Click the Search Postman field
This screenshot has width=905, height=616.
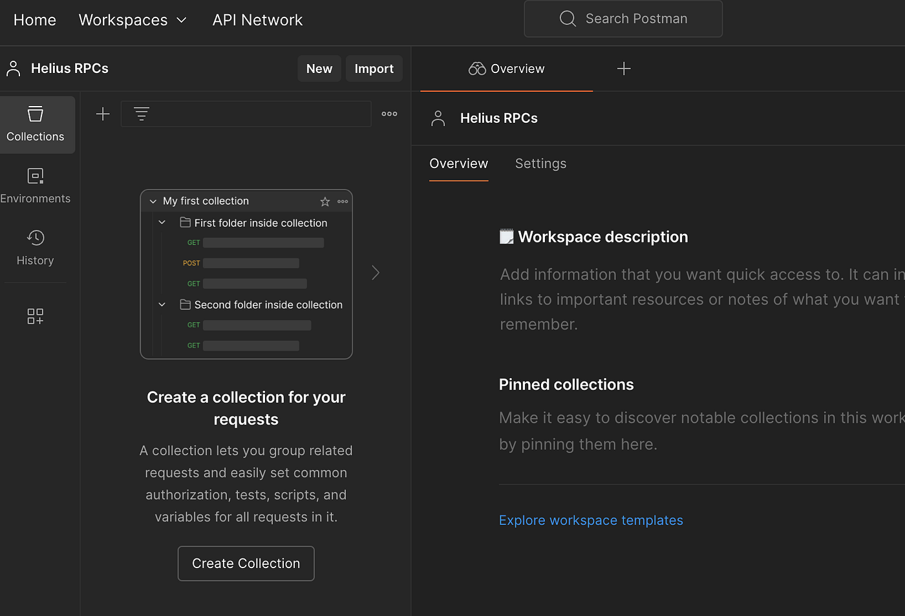(623, 19)
